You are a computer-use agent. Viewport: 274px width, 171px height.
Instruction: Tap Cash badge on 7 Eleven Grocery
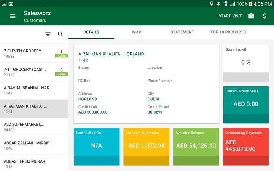61,55
